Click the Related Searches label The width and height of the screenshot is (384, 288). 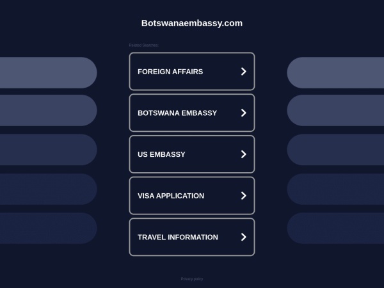[x=144, y=45]
